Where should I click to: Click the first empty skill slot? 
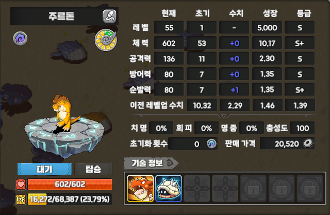[x=197, y=189]
